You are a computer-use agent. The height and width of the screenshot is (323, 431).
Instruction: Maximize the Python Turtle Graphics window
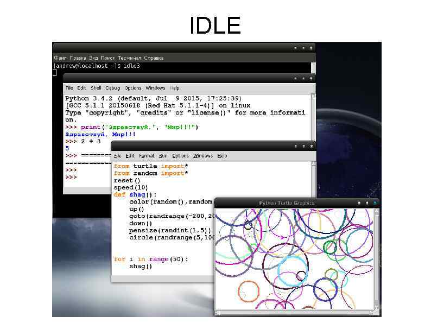point(367,203)
